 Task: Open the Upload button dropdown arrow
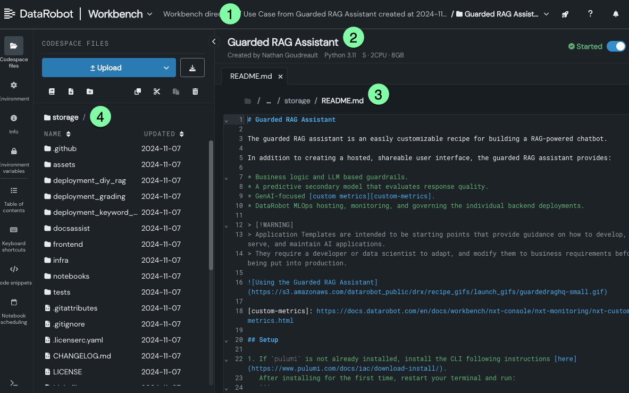166,68
